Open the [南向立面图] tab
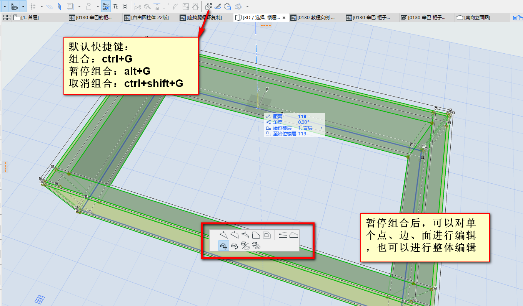Image resolution: width=523 pixels, height=306 pixels. pos(476,18)
